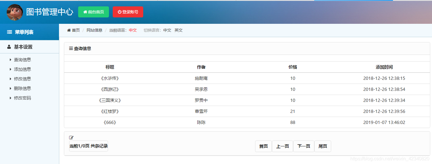This screenshot has height=164, width=432.
Task: Switch language to 英文
Action: coord(178,30)
